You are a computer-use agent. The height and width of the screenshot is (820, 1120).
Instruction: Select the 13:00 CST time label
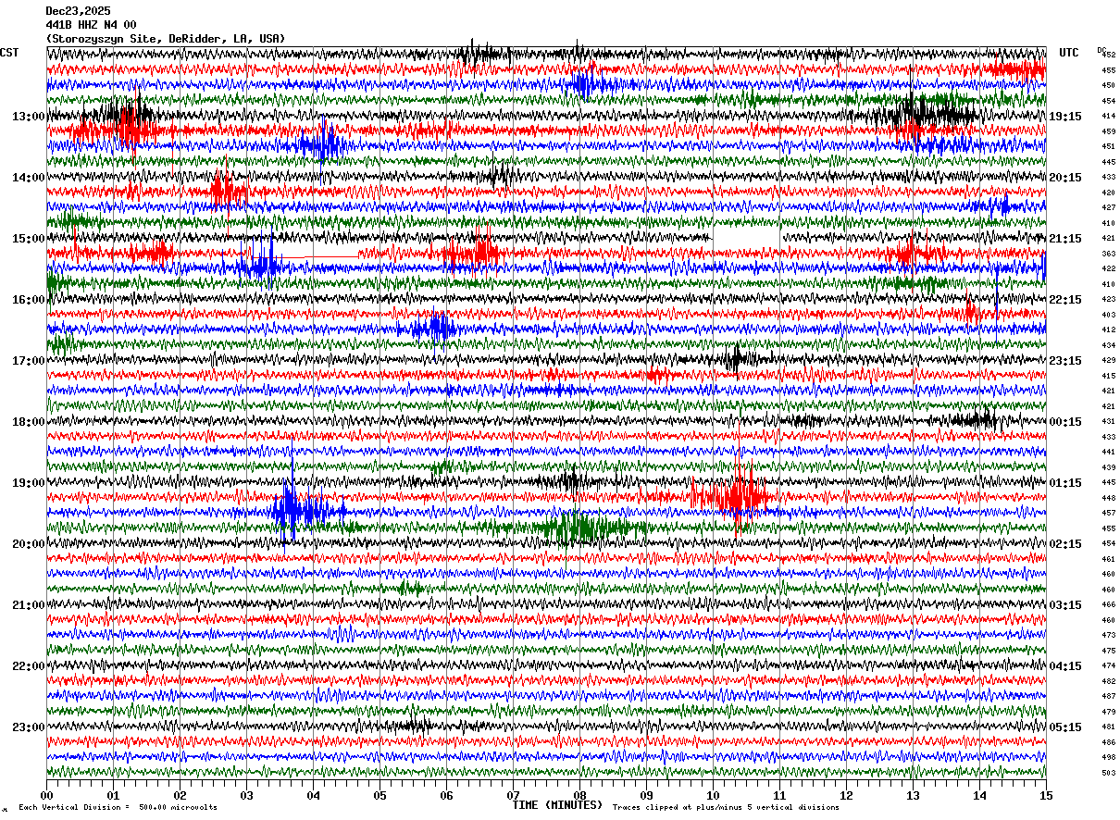click(29, 117)
